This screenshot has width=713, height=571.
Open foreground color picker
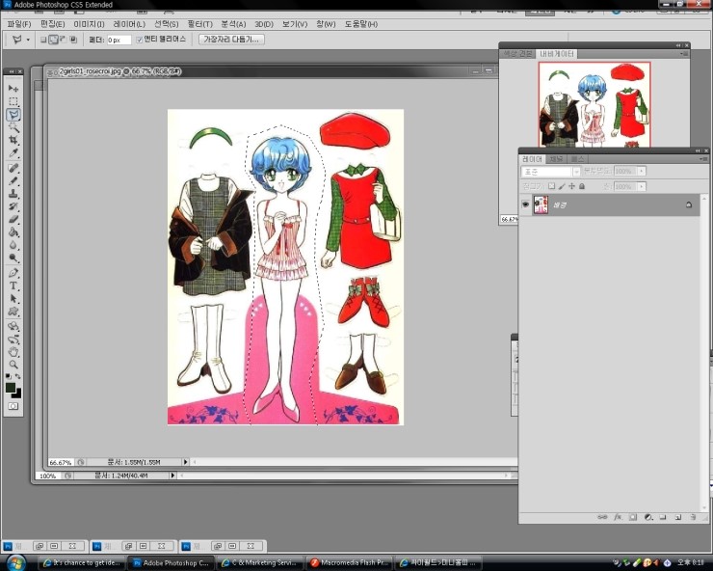coord(10,387)
